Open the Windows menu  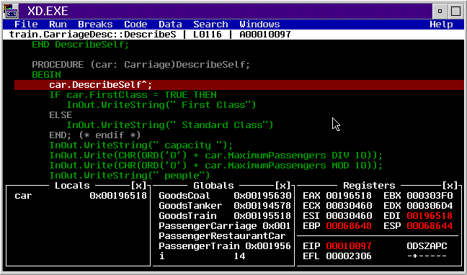259,24
